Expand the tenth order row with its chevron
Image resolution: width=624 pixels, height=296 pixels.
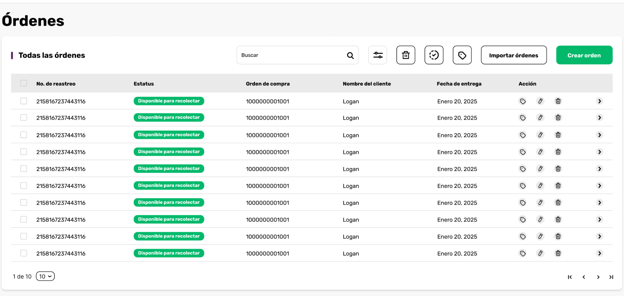click(600, 253)
